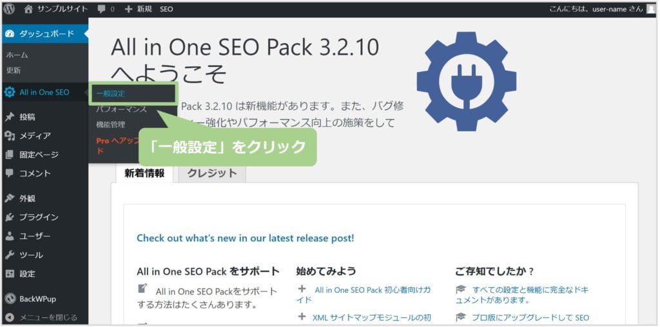Viewport: 660px width, 327px height.
Task: Click SEO in the admin bar
Action: click(x=166, y=9)
